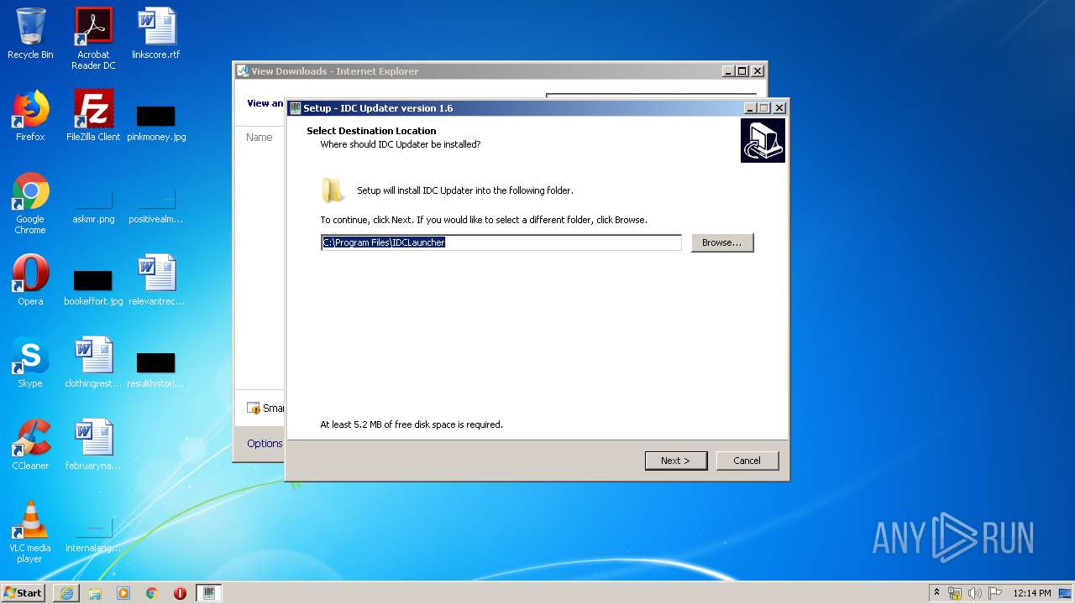This screenshot has width=1075, height=604.
Task: Click the IDC Updater installer logo image
Action: click(x=763, y=140)
